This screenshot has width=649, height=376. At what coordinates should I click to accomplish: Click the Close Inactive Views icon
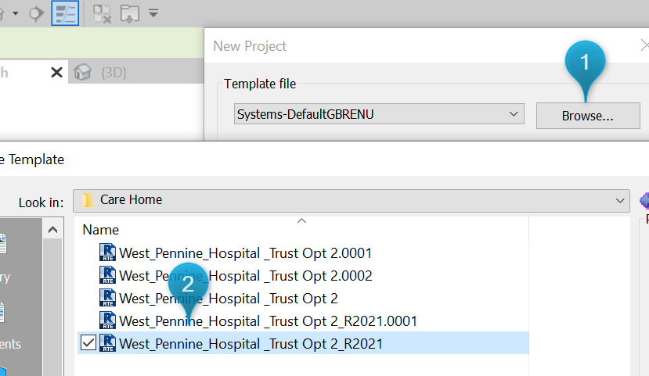click(x=102, y=13)
